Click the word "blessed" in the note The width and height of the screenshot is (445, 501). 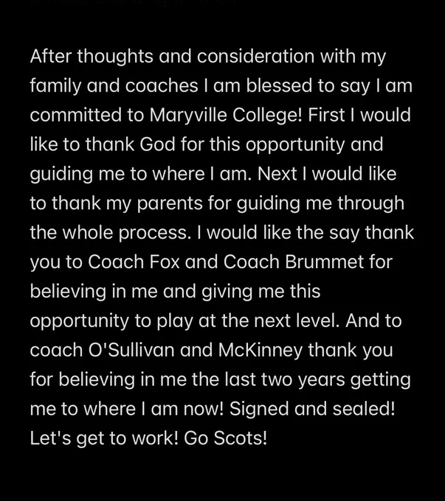click(x=279, y=86)
